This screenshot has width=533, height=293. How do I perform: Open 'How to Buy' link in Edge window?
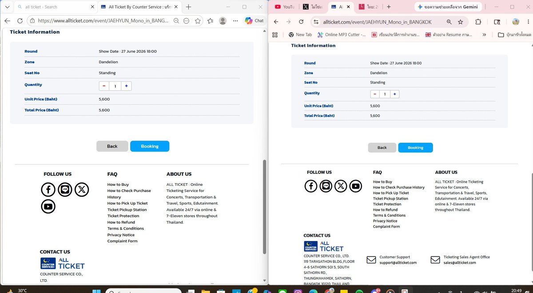(x=118, y=185)
